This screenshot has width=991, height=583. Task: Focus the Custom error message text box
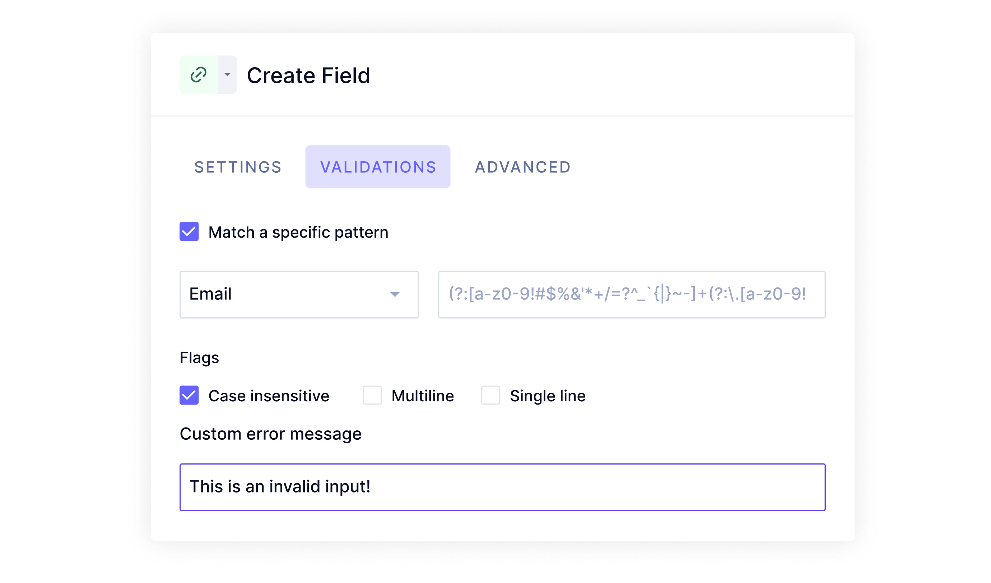coord(502,487)
